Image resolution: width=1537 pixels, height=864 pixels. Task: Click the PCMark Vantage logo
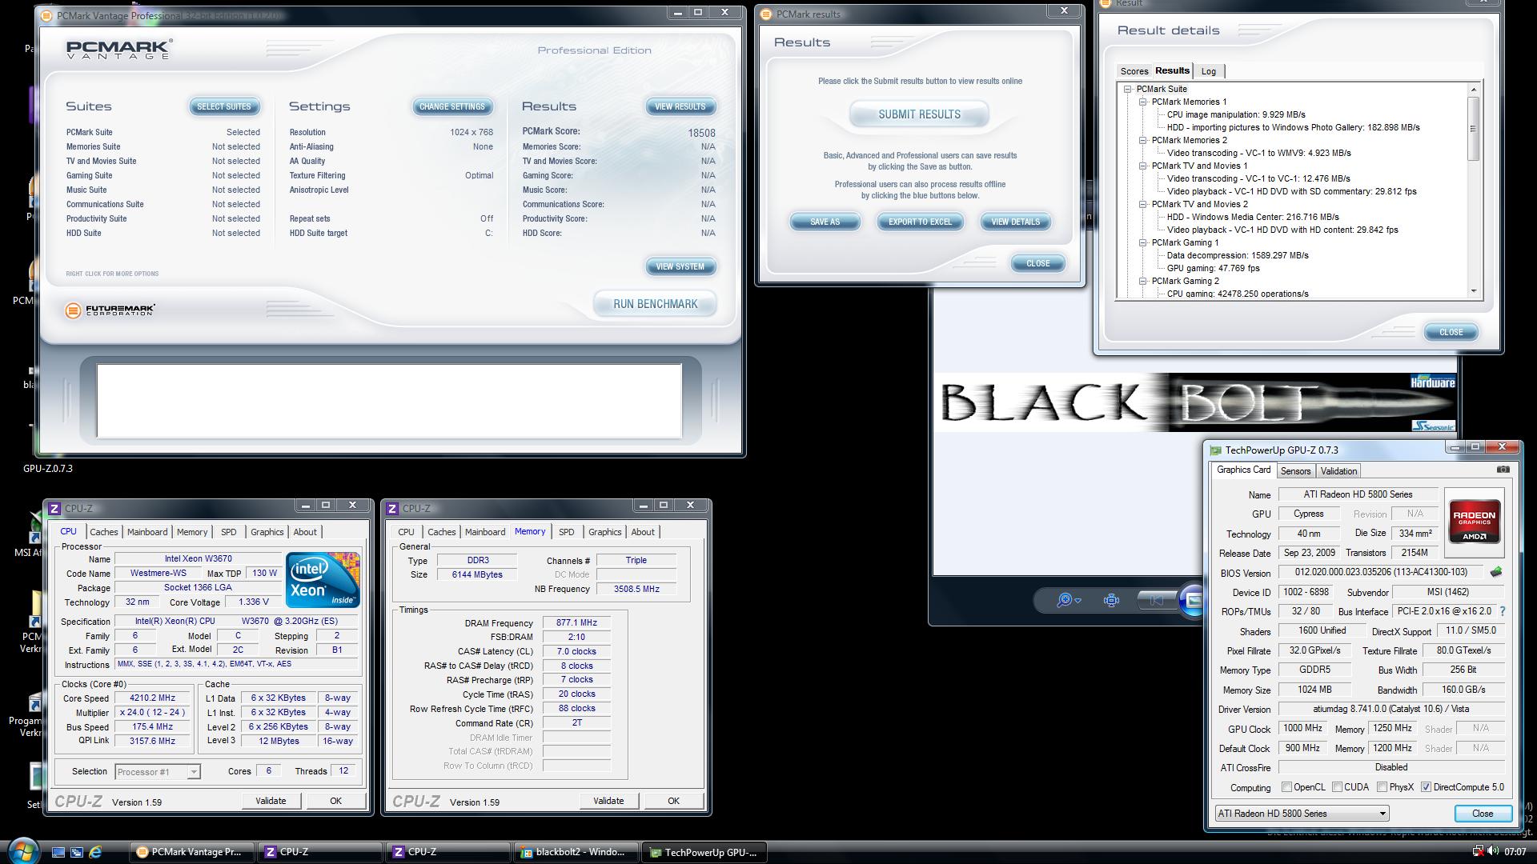point(118,49)
